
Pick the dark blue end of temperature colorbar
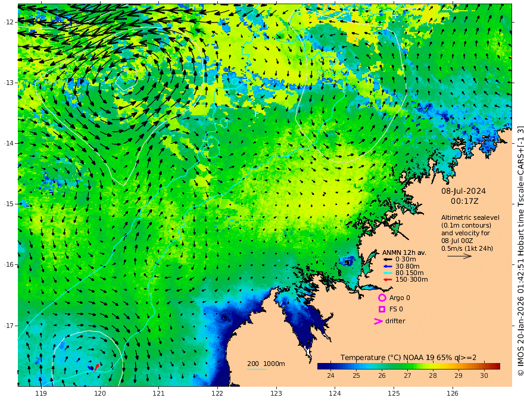point(320,366)
